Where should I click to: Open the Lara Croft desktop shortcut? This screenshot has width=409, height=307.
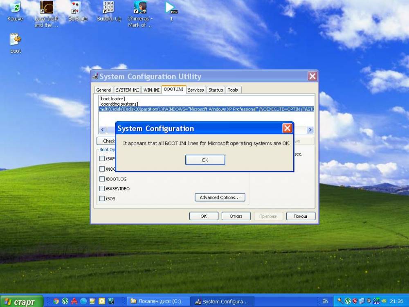tap(47, 14)
